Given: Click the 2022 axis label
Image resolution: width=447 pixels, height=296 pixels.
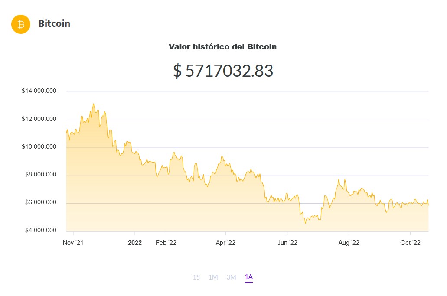Looking at the screenshot, I should (135, 243).
